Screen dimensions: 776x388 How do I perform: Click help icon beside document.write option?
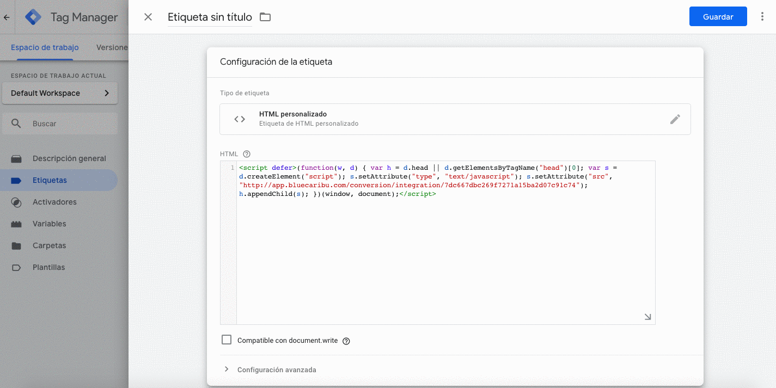pyautogui.click(x=346, y=341)
